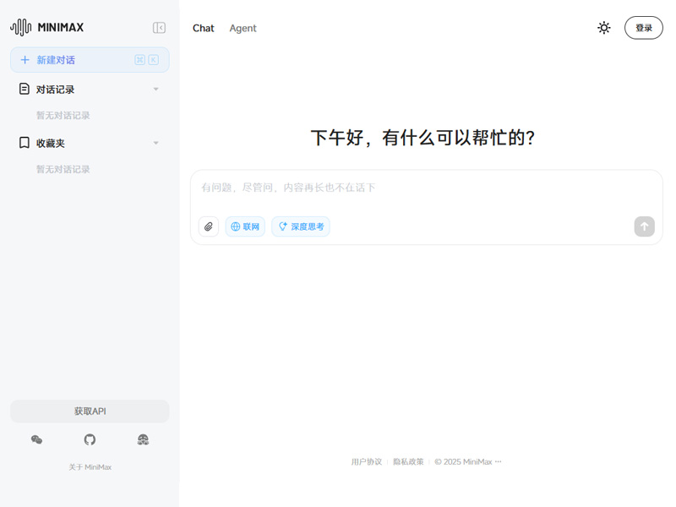This screenshot has height=507, width=676.
Task: Collapse the 收藏夹 section arrow
Action: coord(155,144)
